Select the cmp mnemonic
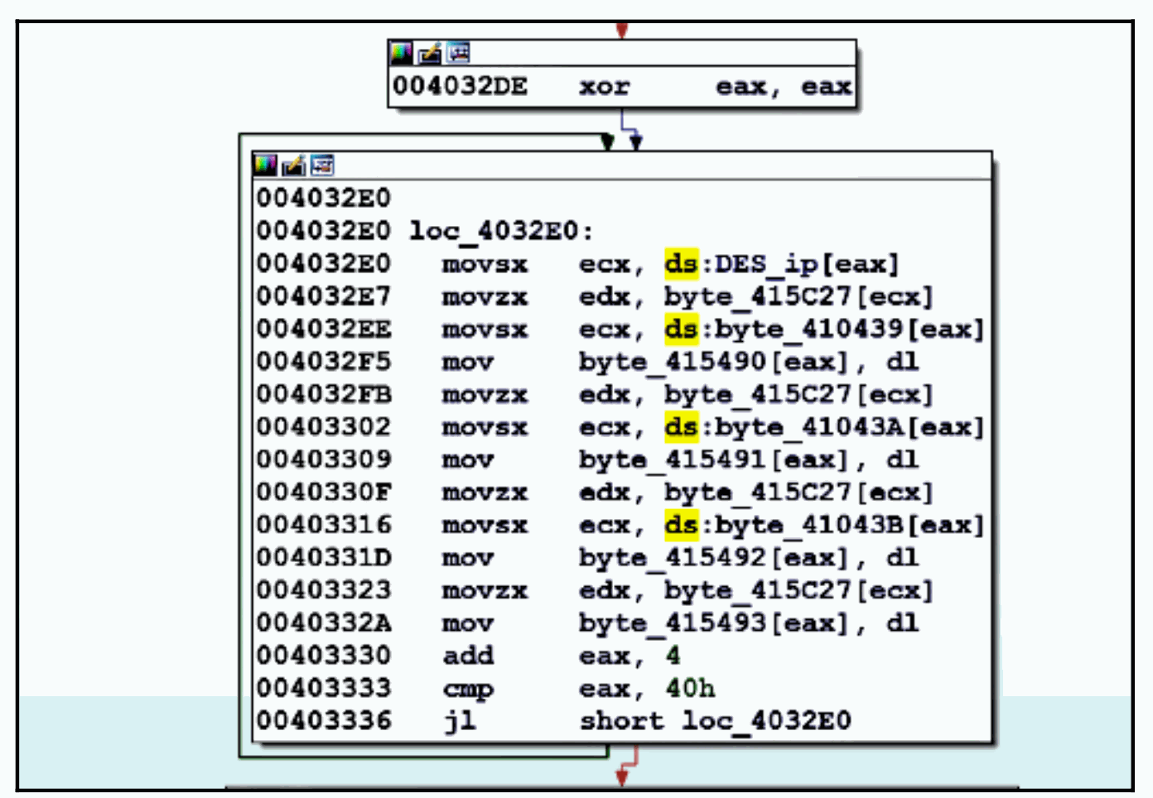This screenshot has width=1153, height=798. tap(468, 689)
